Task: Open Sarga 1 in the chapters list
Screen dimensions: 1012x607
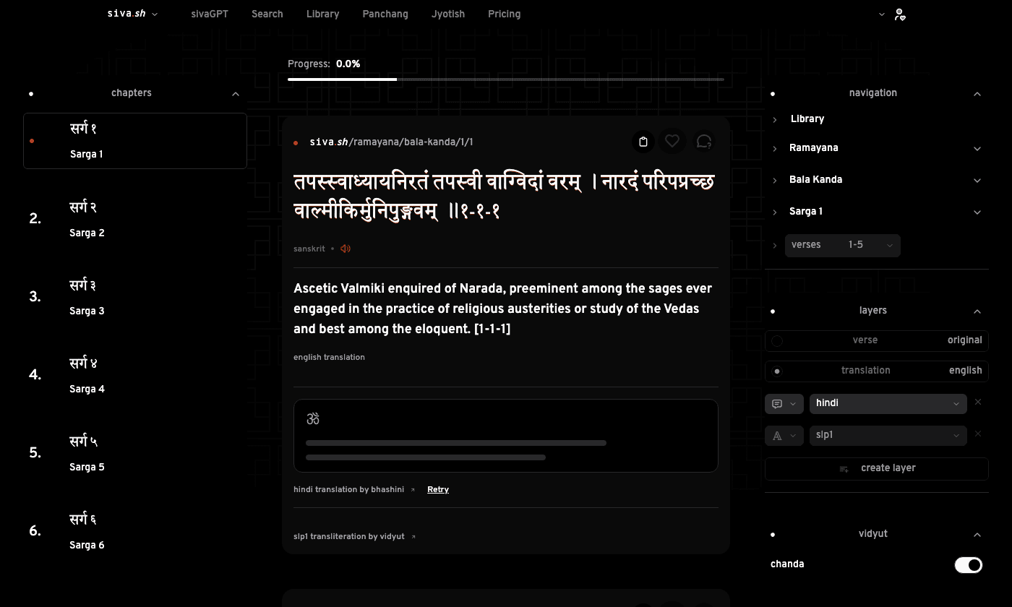Action: tap(135, 141)
